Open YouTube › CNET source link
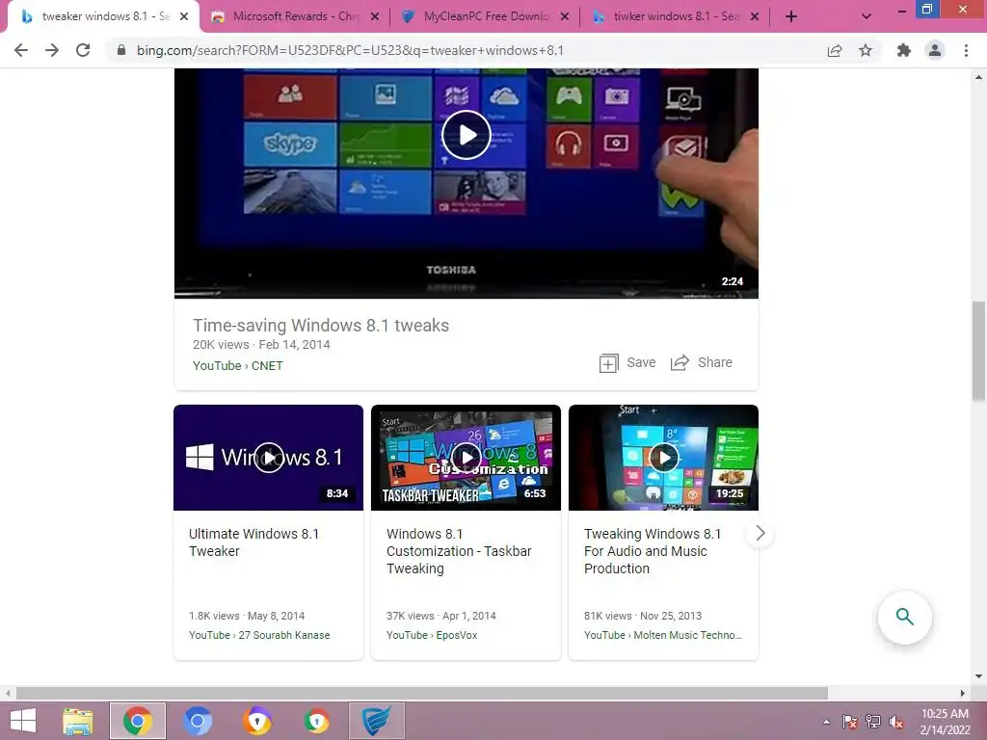Screen dimensions: 987x740 point(238,365)
